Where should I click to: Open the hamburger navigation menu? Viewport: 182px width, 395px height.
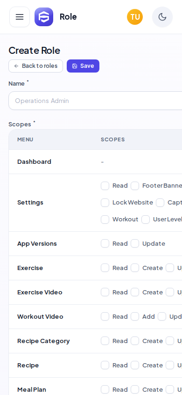tap(20, 17)
